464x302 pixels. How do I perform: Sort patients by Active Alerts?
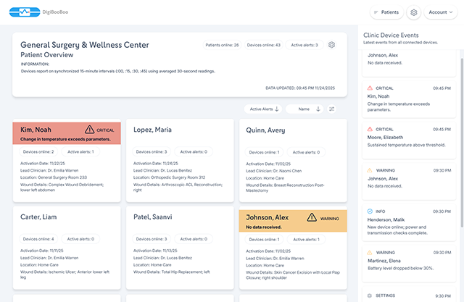(264, 109)
